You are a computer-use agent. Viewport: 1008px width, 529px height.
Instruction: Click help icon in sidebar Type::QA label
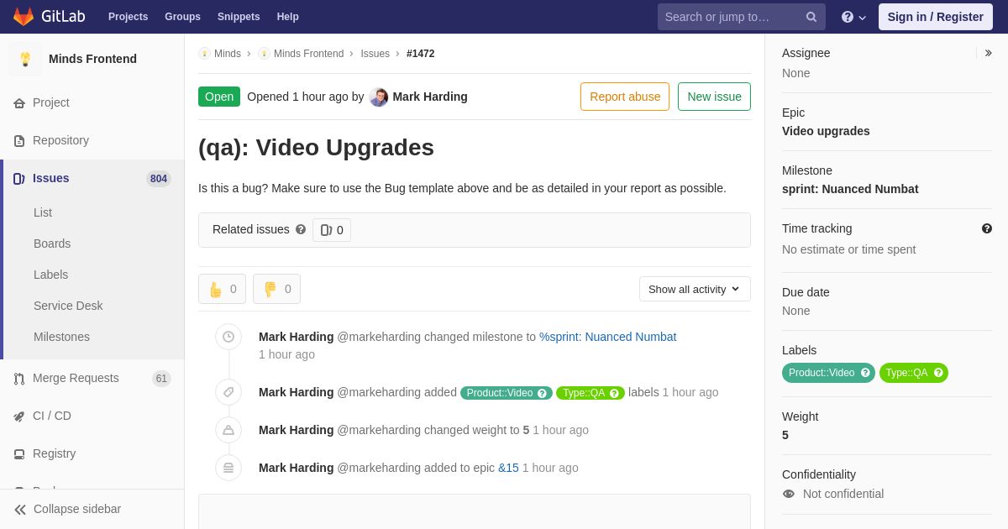(938, 373)
